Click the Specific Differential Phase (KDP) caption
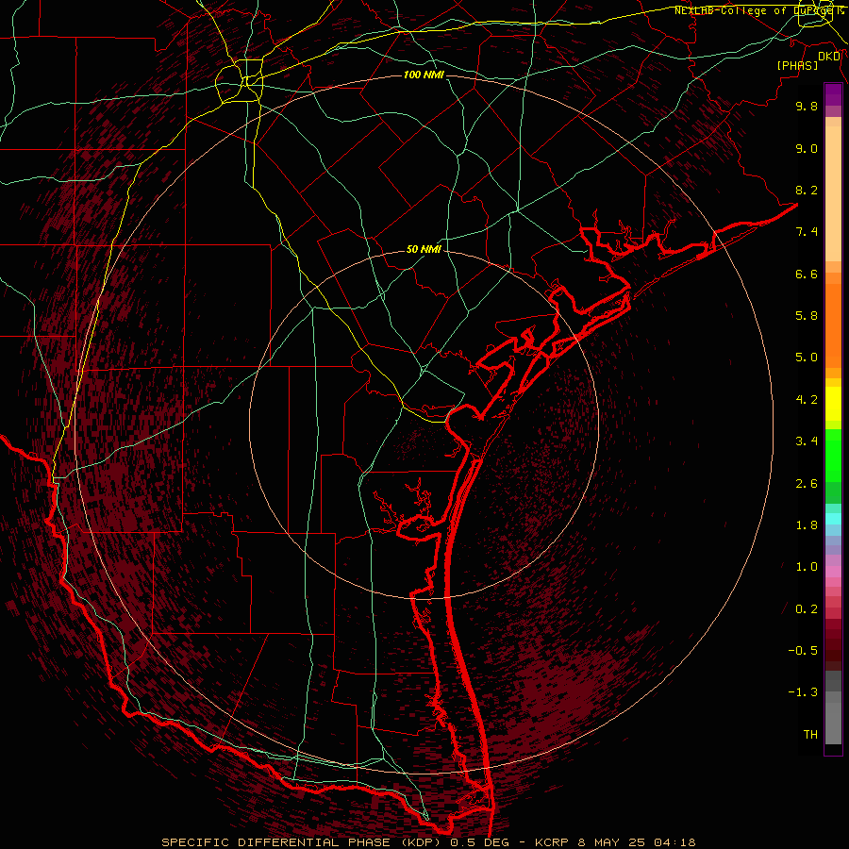 [299, 842]
